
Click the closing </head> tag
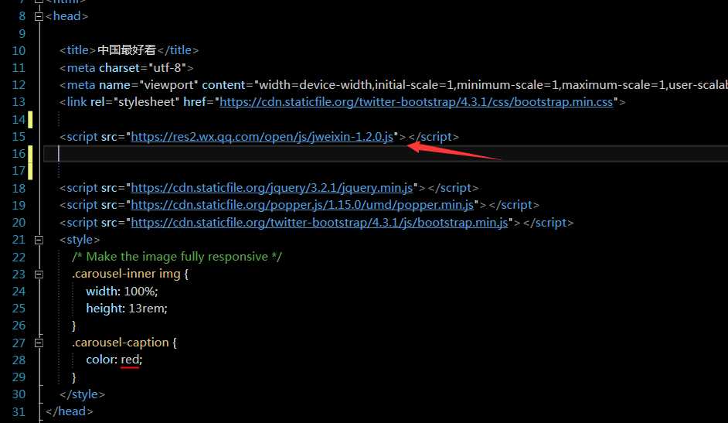pyautogui.click(x=70, y=411)
